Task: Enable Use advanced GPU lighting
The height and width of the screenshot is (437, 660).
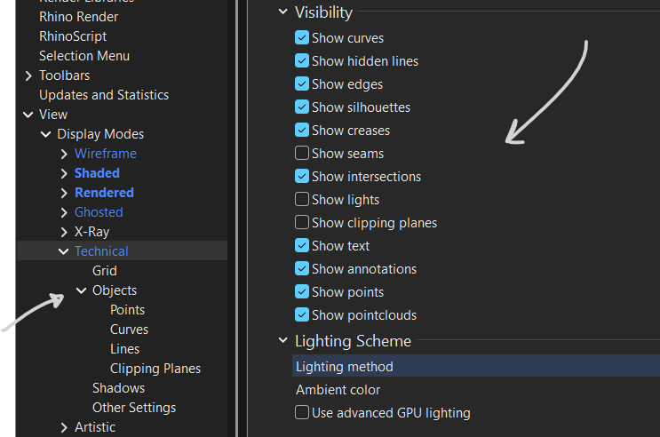Action: click(x=303, y=413)
